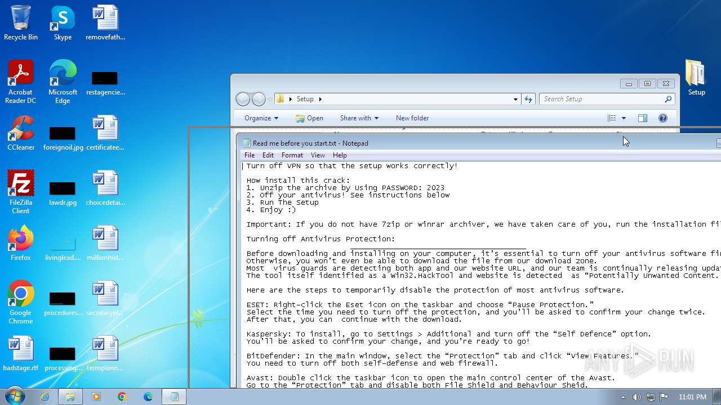Open Action Center flag icon
721x405 pixels.
664,397
